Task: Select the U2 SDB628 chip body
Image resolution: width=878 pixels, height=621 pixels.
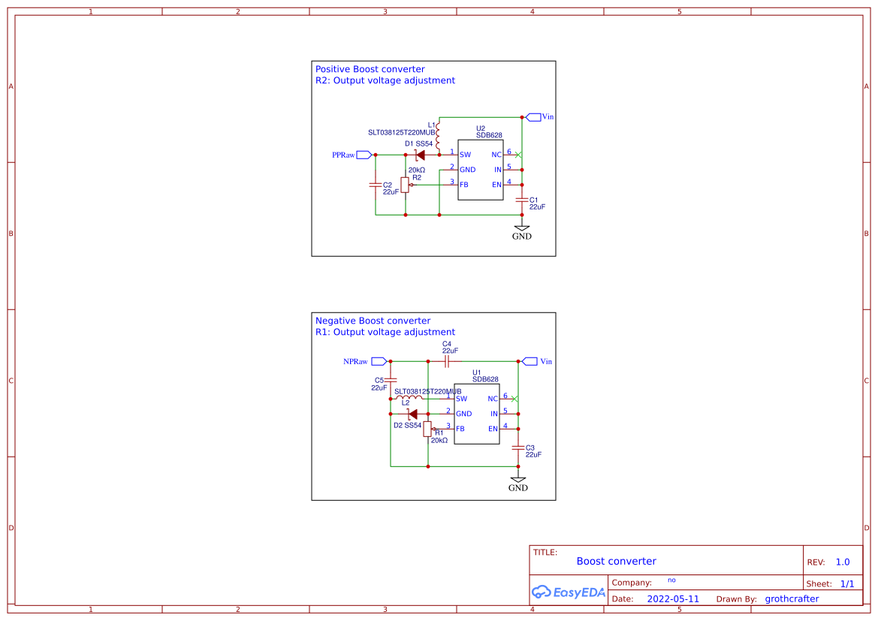Action: coord(481,170)
